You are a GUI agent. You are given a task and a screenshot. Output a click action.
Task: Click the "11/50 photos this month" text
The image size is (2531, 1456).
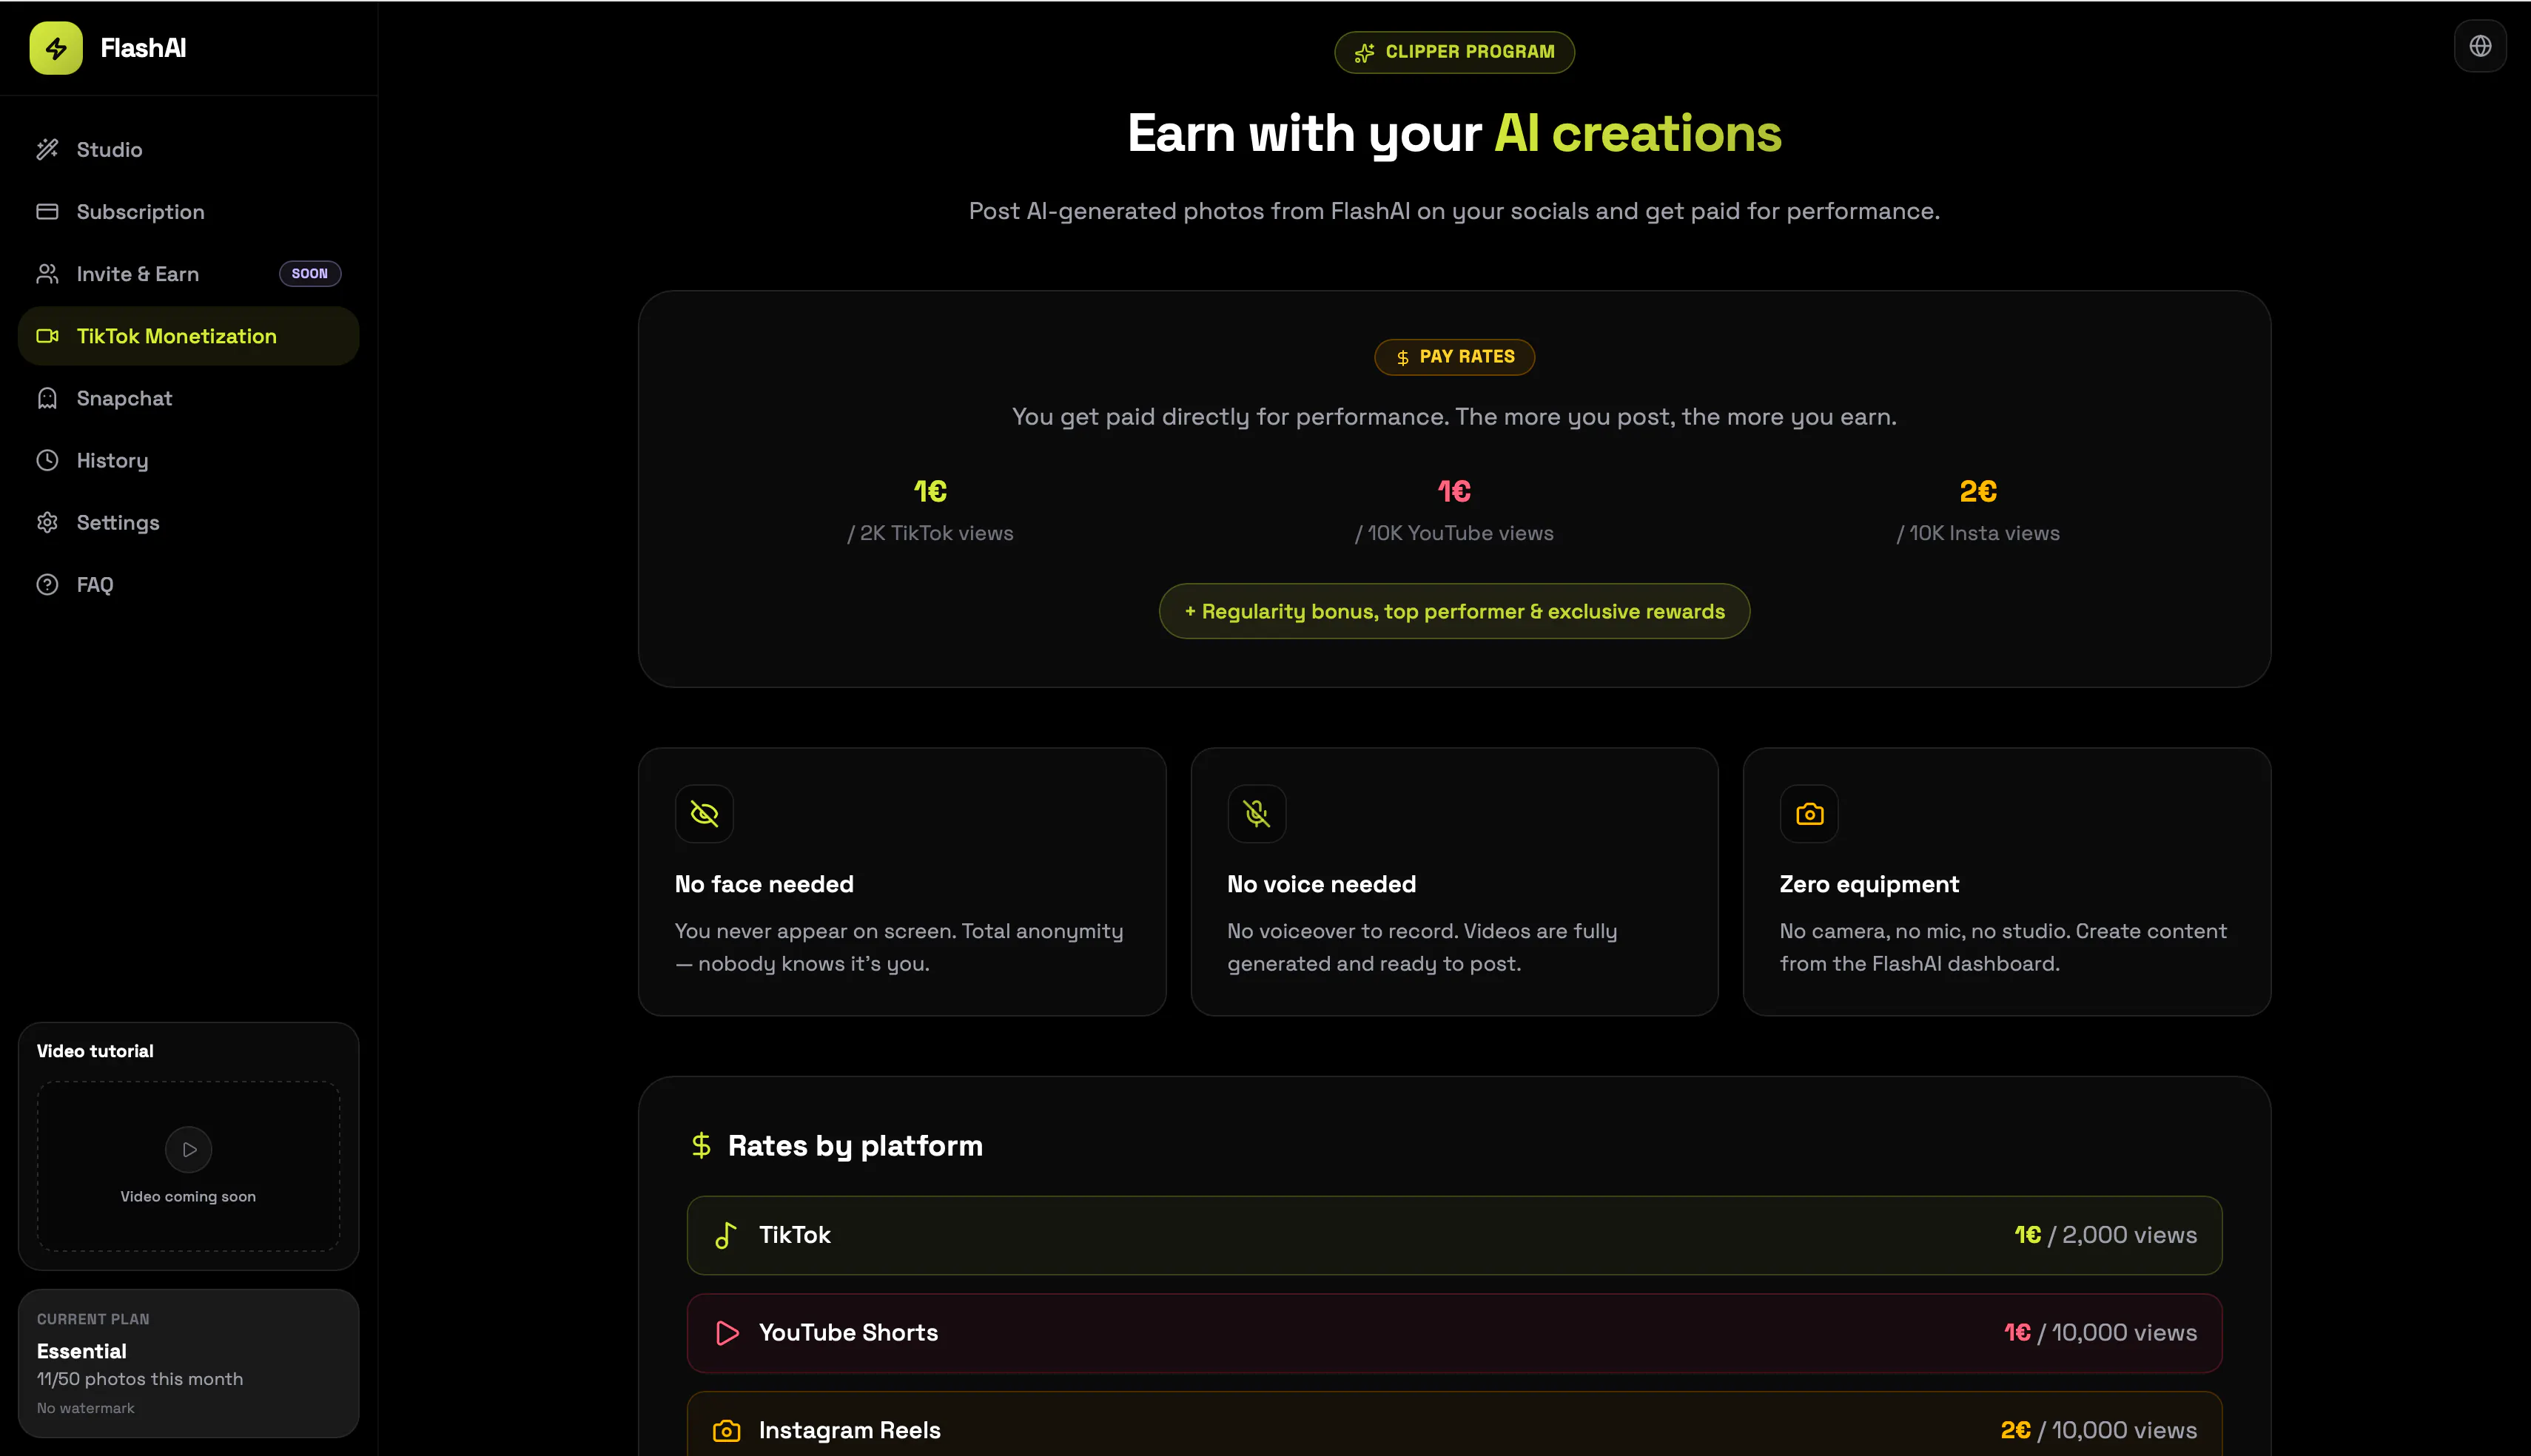click(x=140, y=1379)
